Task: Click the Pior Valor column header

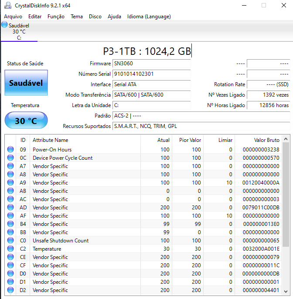Action: click(188, 140)
